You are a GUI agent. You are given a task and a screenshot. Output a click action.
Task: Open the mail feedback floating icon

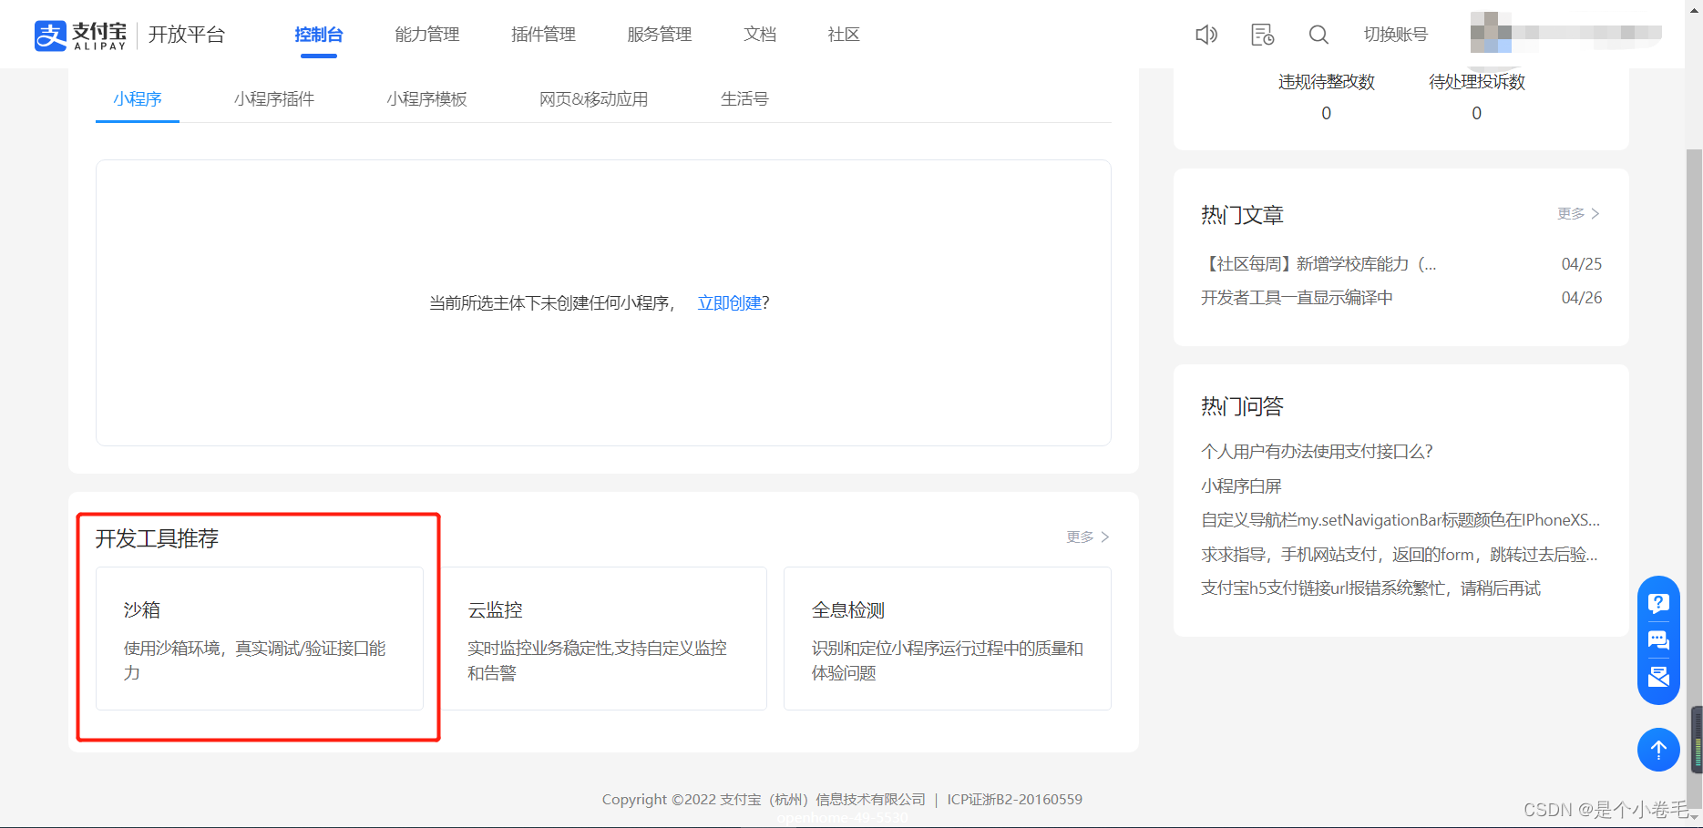1658,677
